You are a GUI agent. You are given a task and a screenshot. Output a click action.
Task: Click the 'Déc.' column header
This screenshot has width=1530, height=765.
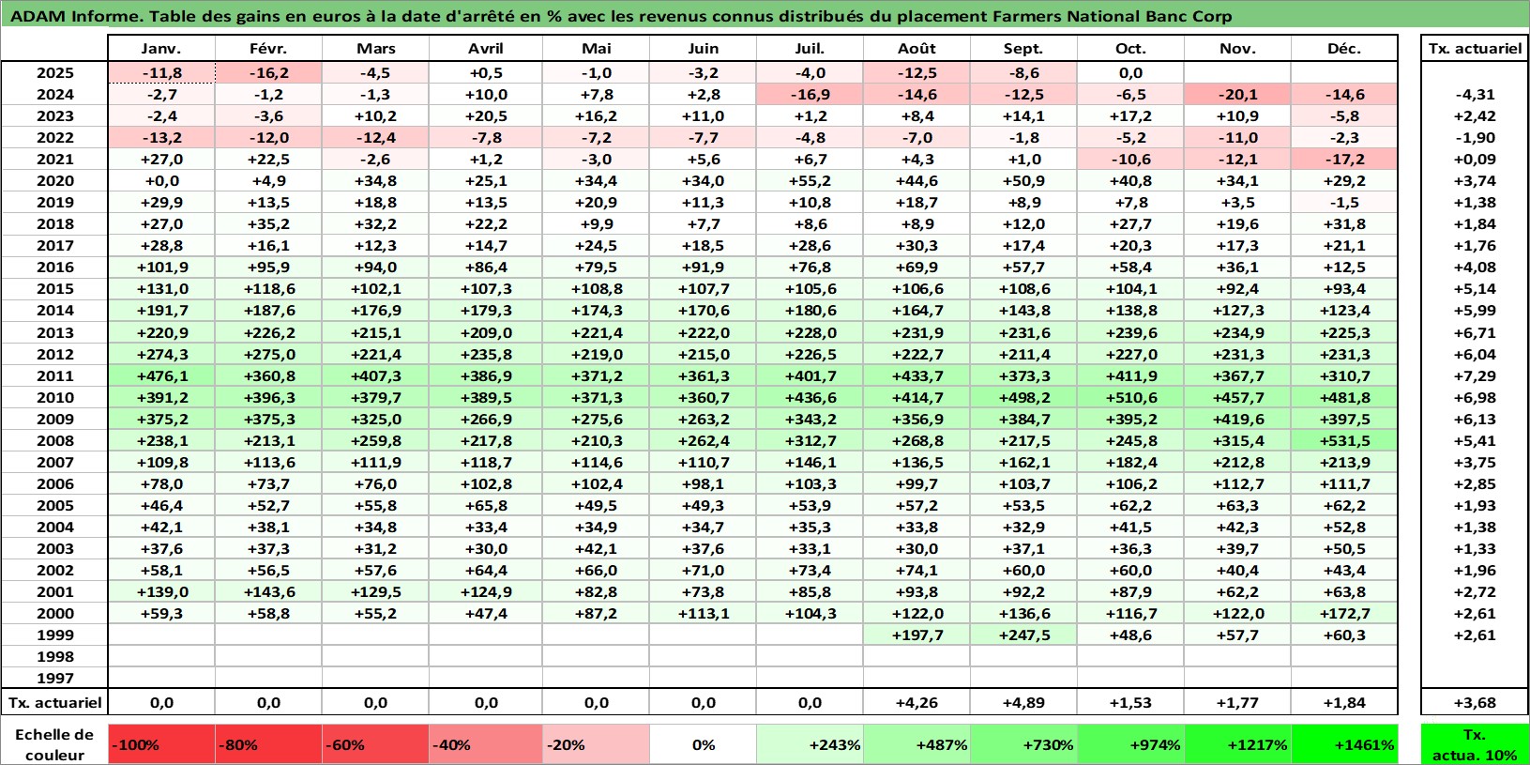1344,49
